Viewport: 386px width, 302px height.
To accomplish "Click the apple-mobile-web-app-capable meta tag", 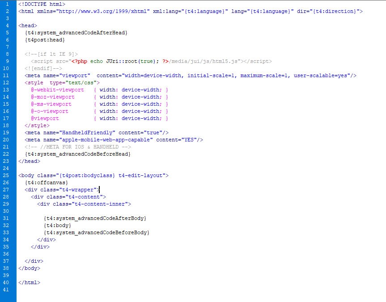I will [114, 140].
